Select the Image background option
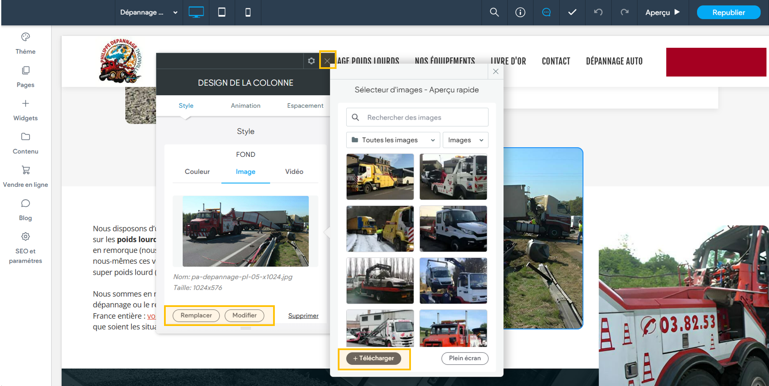The image size is (769, 386). (246, 172)
